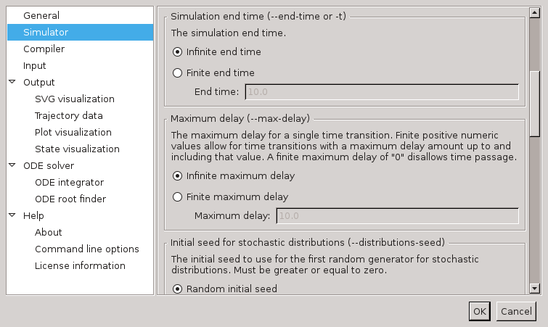The width and height of the screenshot is (548, 327).
Task: Open SVG visualization options
Action: click(74, 99)
